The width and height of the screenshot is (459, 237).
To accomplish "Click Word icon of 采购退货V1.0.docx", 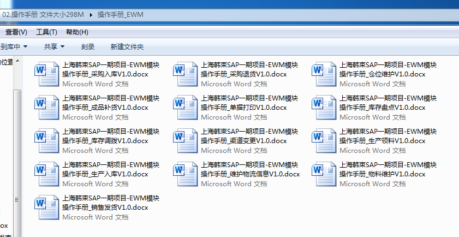I will (x=186, y=74).
